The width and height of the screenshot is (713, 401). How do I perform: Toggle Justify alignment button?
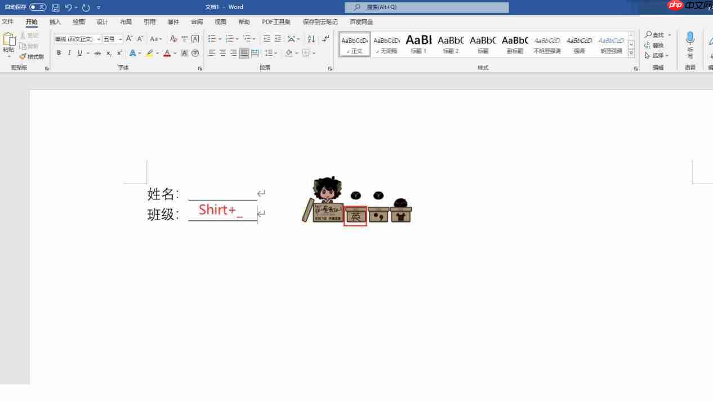(244, 53)
